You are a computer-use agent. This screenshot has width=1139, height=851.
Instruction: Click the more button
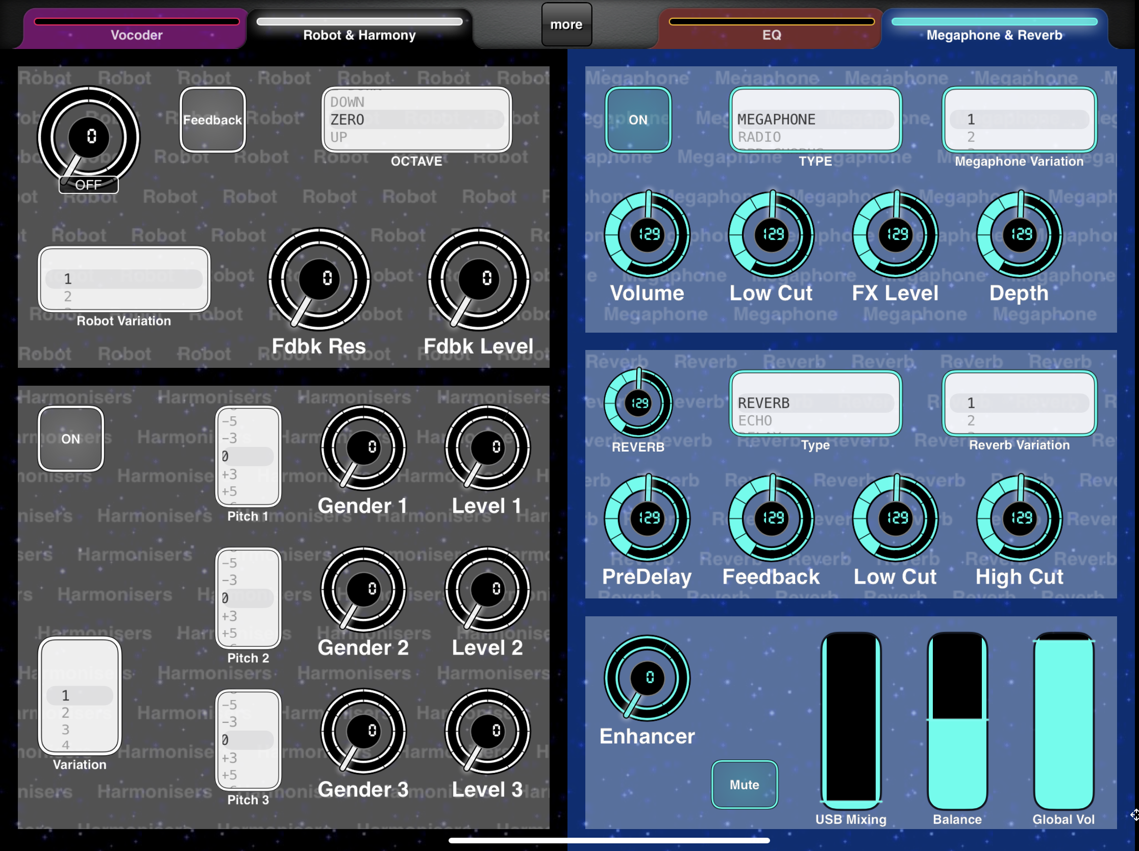click(566, 24)
